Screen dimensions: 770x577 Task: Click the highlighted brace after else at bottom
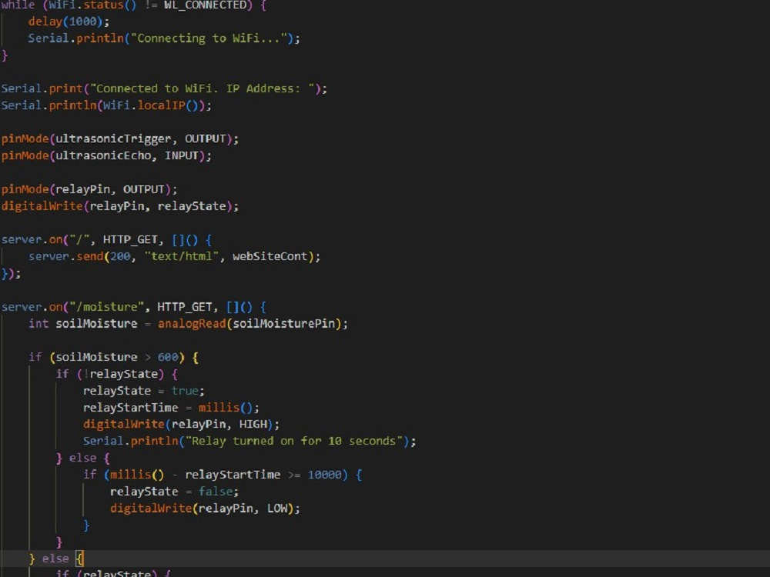coord(80,558)
